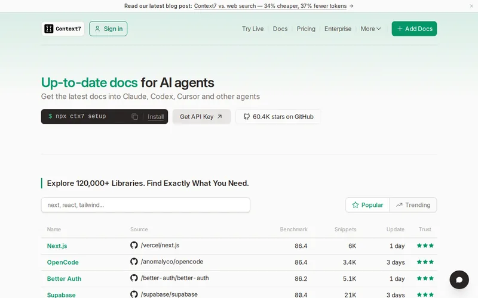
Task: Click the Snippets column header
Action: [345, 229]
